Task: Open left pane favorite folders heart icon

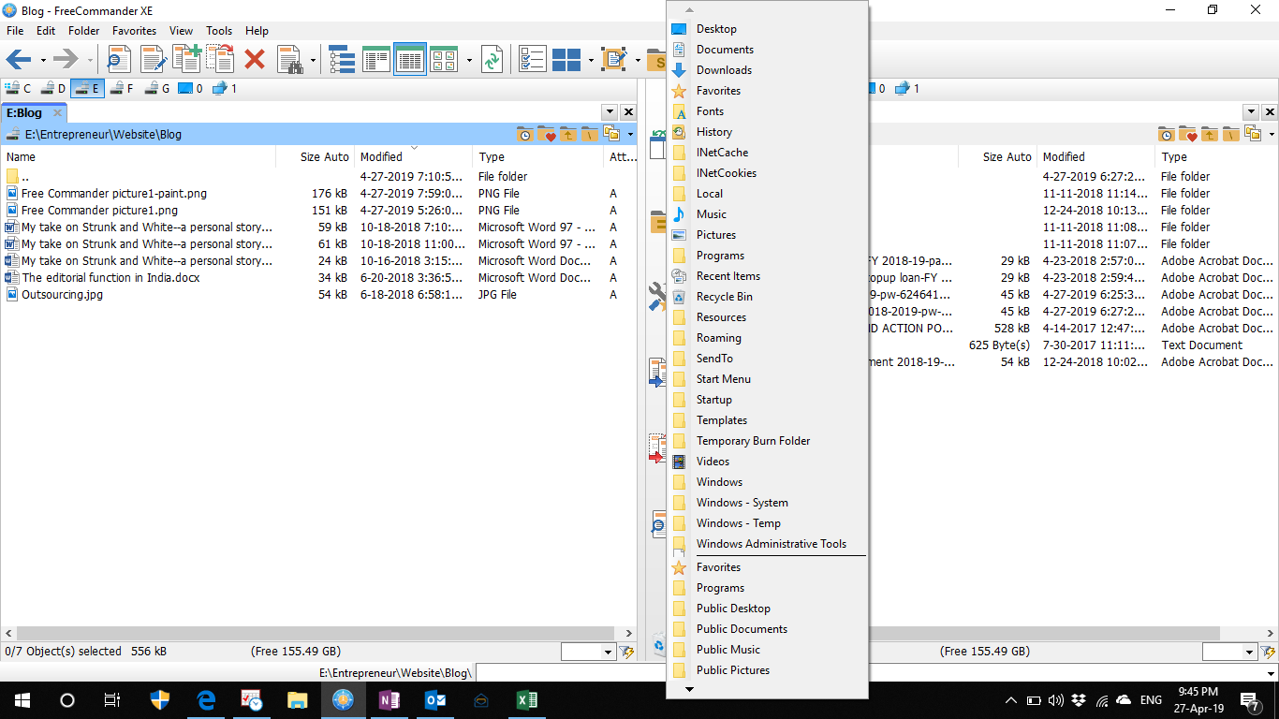Action: click(546, 135)
